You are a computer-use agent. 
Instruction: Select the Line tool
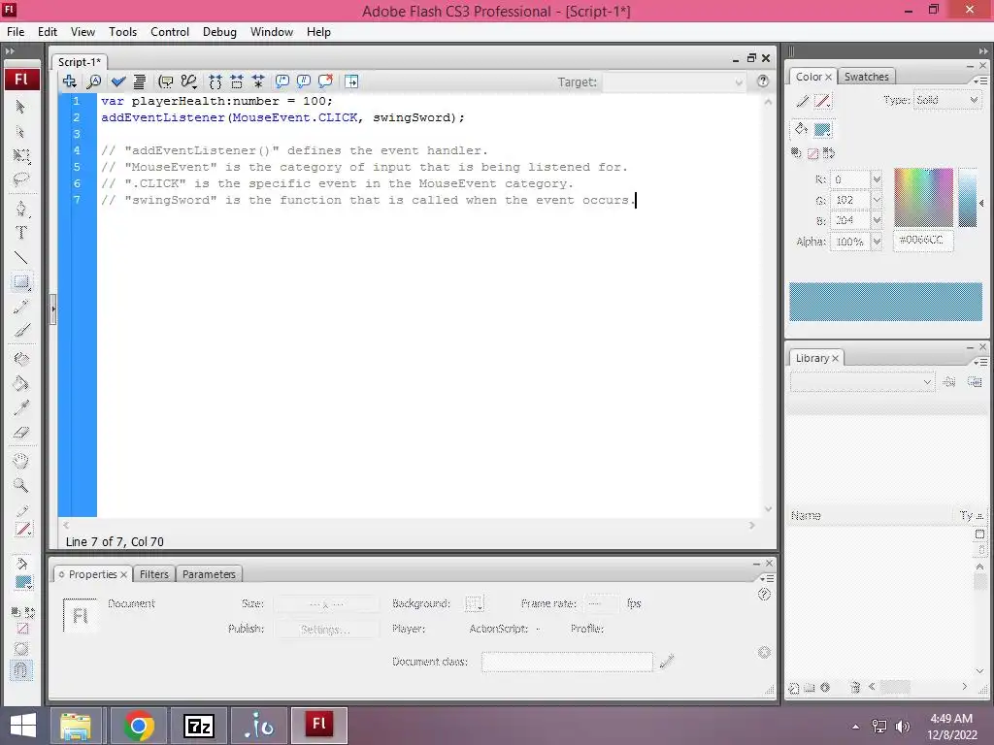[21, 258]
